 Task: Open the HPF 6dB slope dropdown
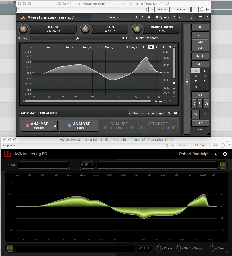tap(144, 248)
